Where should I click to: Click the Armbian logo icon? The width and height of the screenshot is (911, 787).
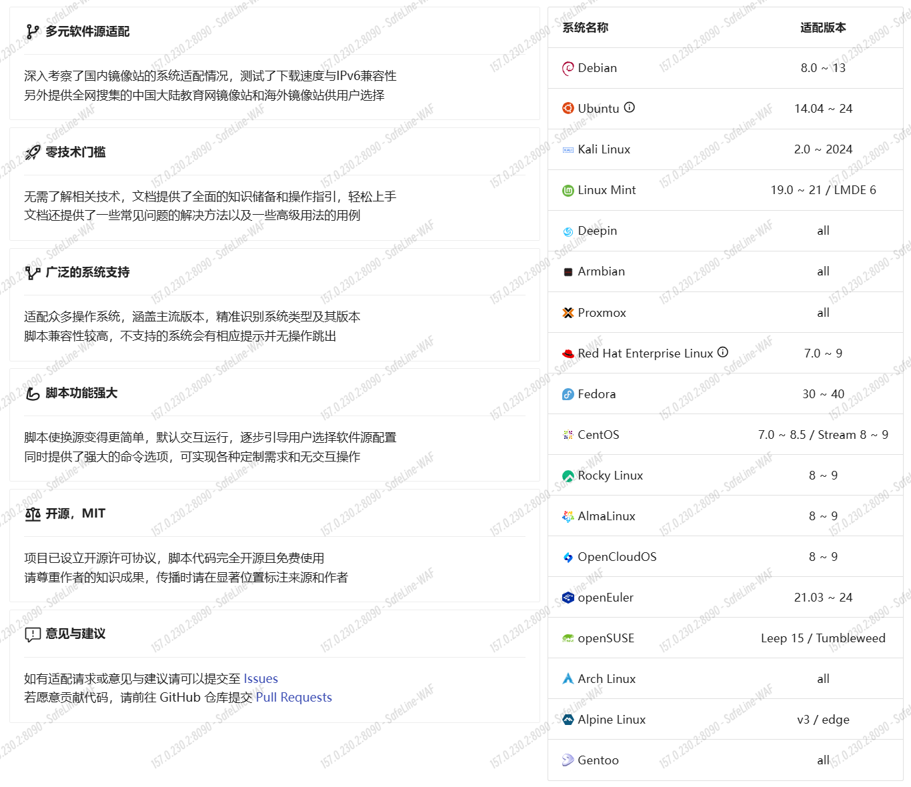pos(568,272)
